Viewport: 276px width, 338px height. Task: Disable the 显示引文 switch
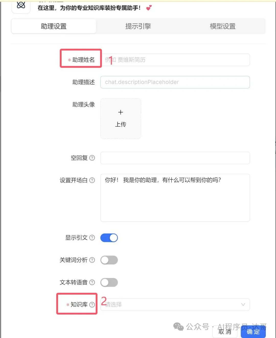pyautogui.click(x=109, y=238)
